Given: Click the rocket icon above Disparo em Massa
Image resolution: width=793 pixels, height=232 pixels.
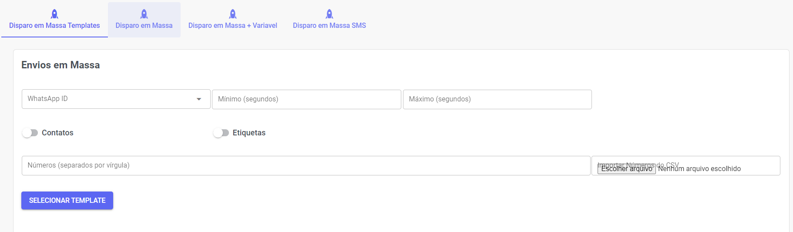Looking at the screenshot, I should (x=144, y=14).
